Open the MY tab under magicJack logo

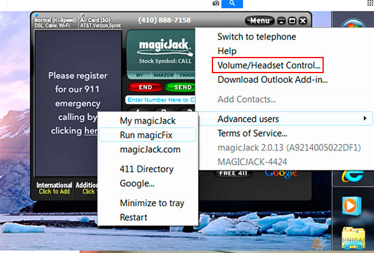coord(139,76)
